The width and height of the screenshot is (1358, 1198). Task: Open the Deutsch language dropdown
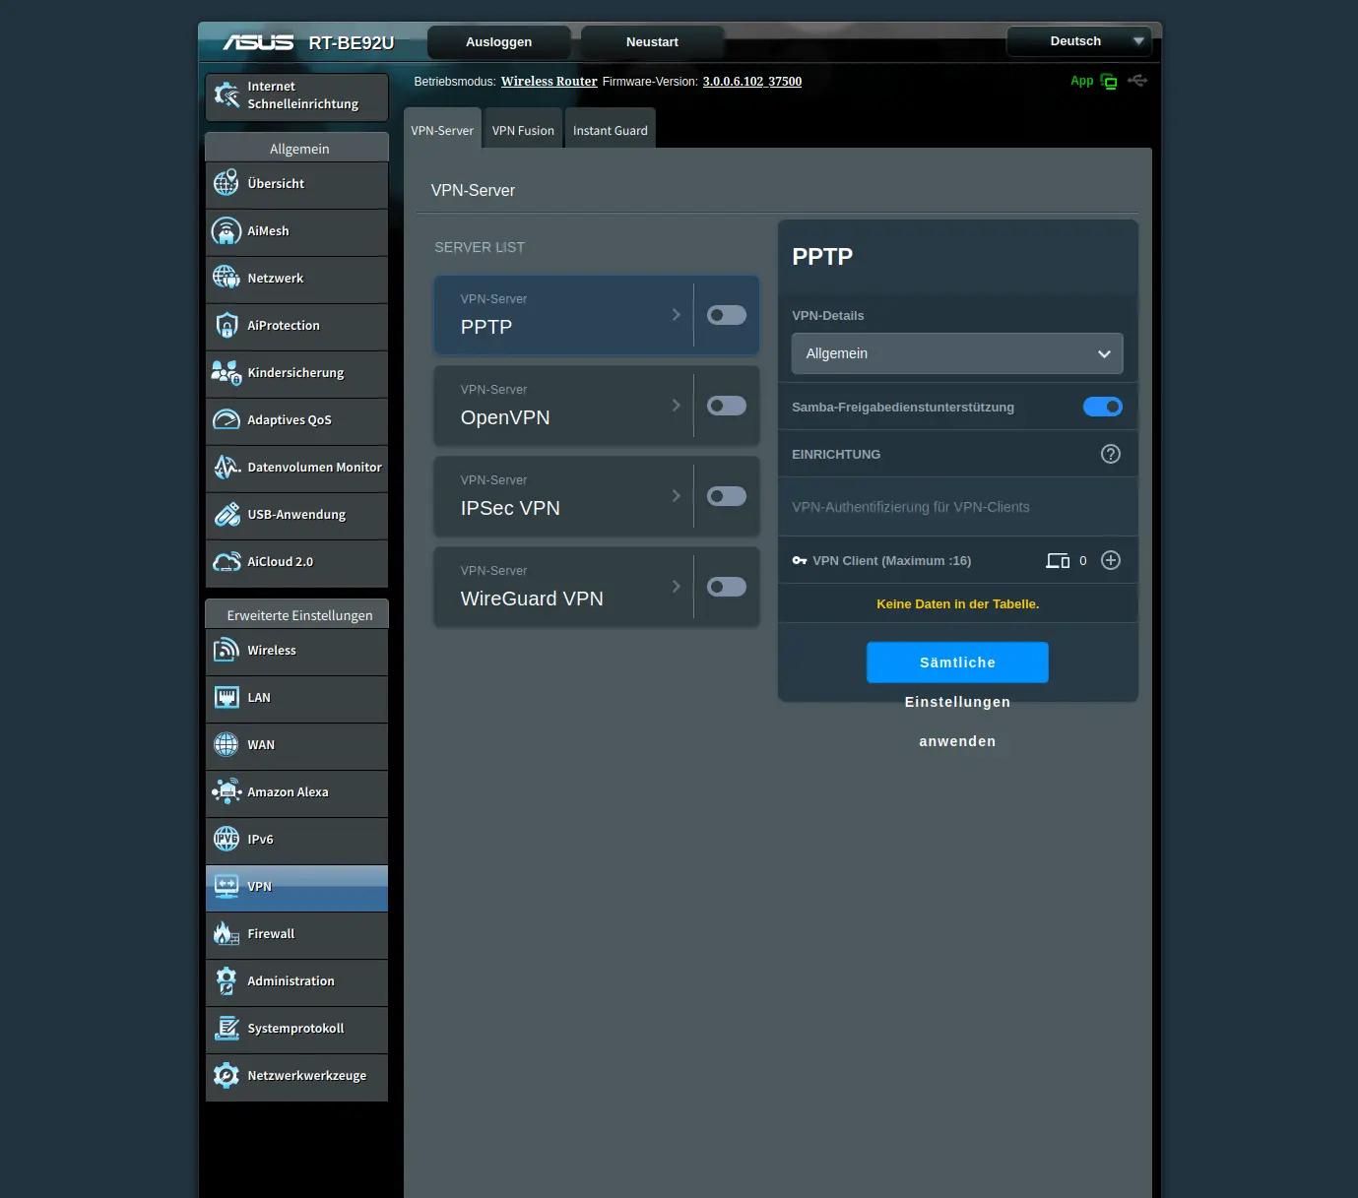1078,41
